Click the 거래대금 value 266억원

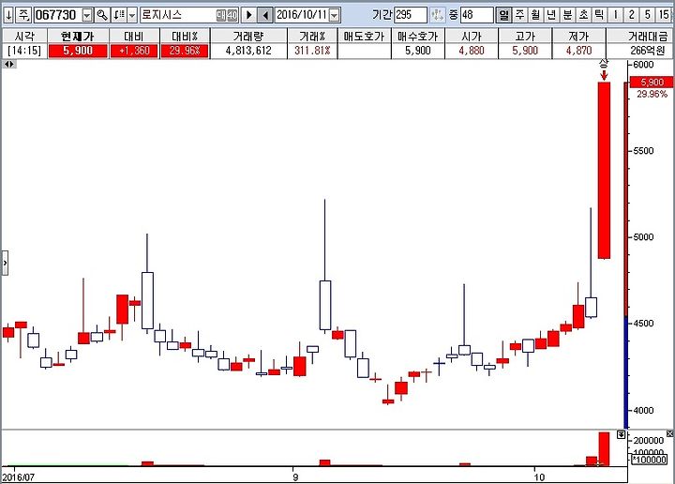tap(648, 51)
